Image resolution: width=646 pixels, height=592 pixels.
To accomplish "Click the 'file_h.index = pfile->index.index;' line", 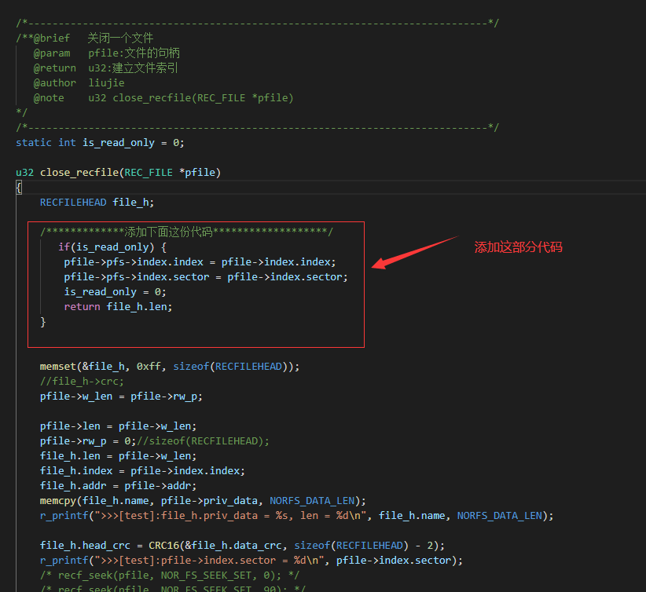I will click(142, 471).
